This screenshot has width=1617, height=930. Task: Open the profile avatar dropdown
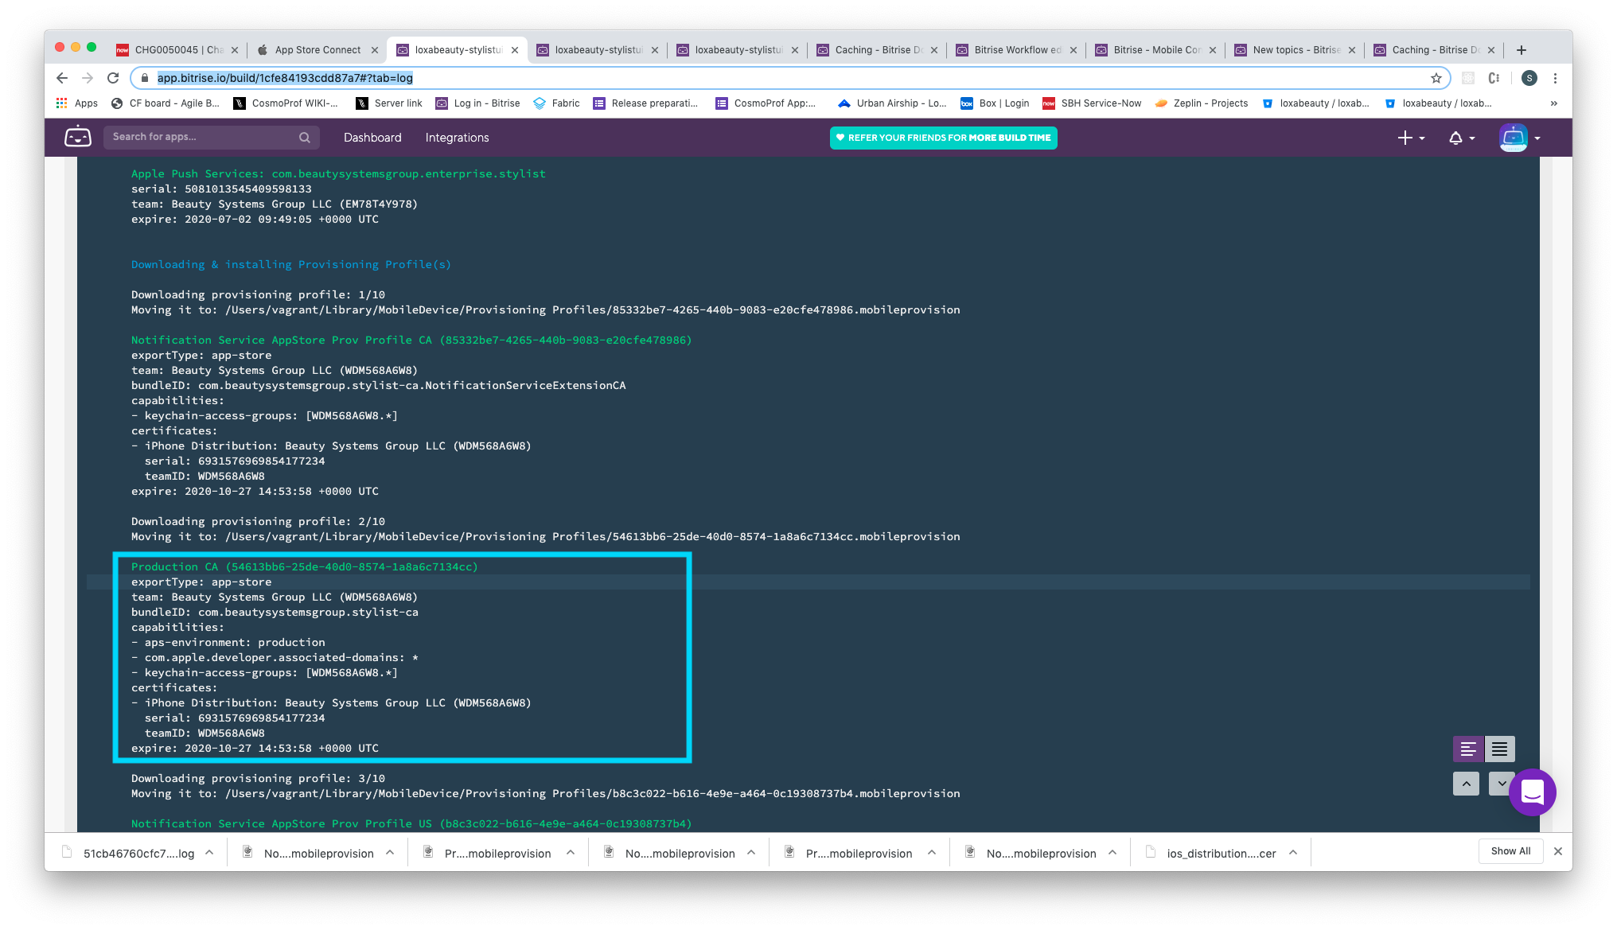click(x=1520, y=138)
